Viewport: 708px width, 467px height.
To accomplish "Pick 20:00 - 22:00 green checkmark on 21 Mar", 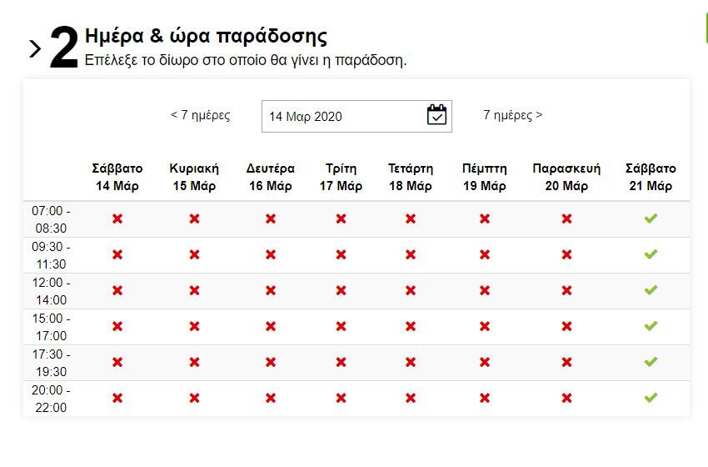I will click(x=651, y=398).
